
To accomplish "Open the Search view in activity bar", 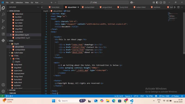I will click(3, 14).
